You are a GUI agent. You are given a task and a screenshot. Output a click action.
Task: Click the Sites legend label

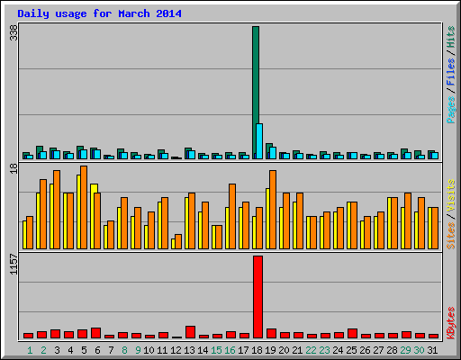(450, 236)
